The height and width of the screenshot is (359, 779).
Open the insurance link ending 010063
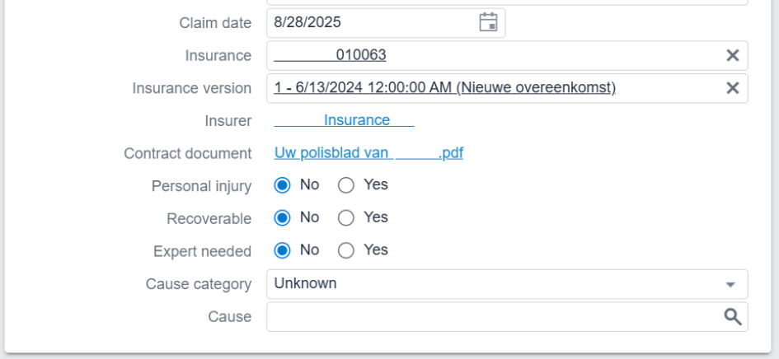[331, 55]
